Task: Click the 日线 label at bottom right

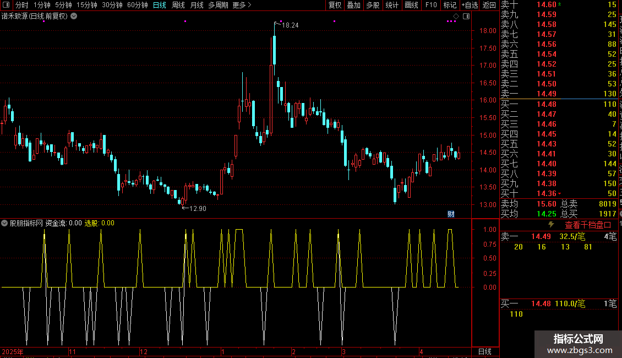Action: coord(484,351)
